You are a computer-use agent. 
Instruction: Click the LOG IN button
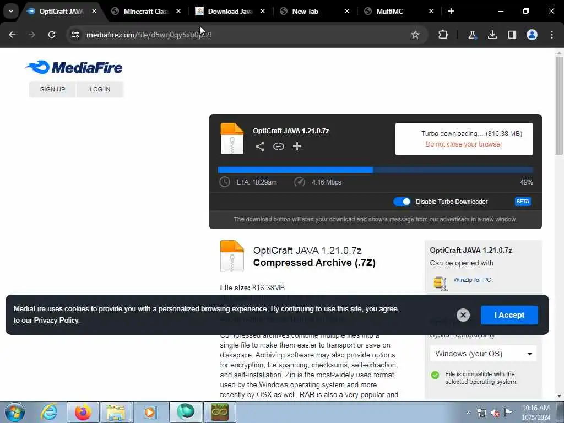point(100,89)
